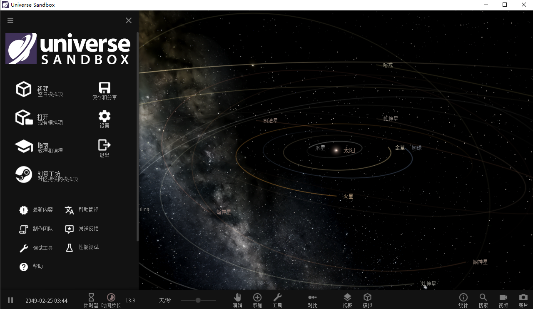The image size is (533, 309).
Task: Click the 新建 new simulation cube icon
Action: (24, 89)
